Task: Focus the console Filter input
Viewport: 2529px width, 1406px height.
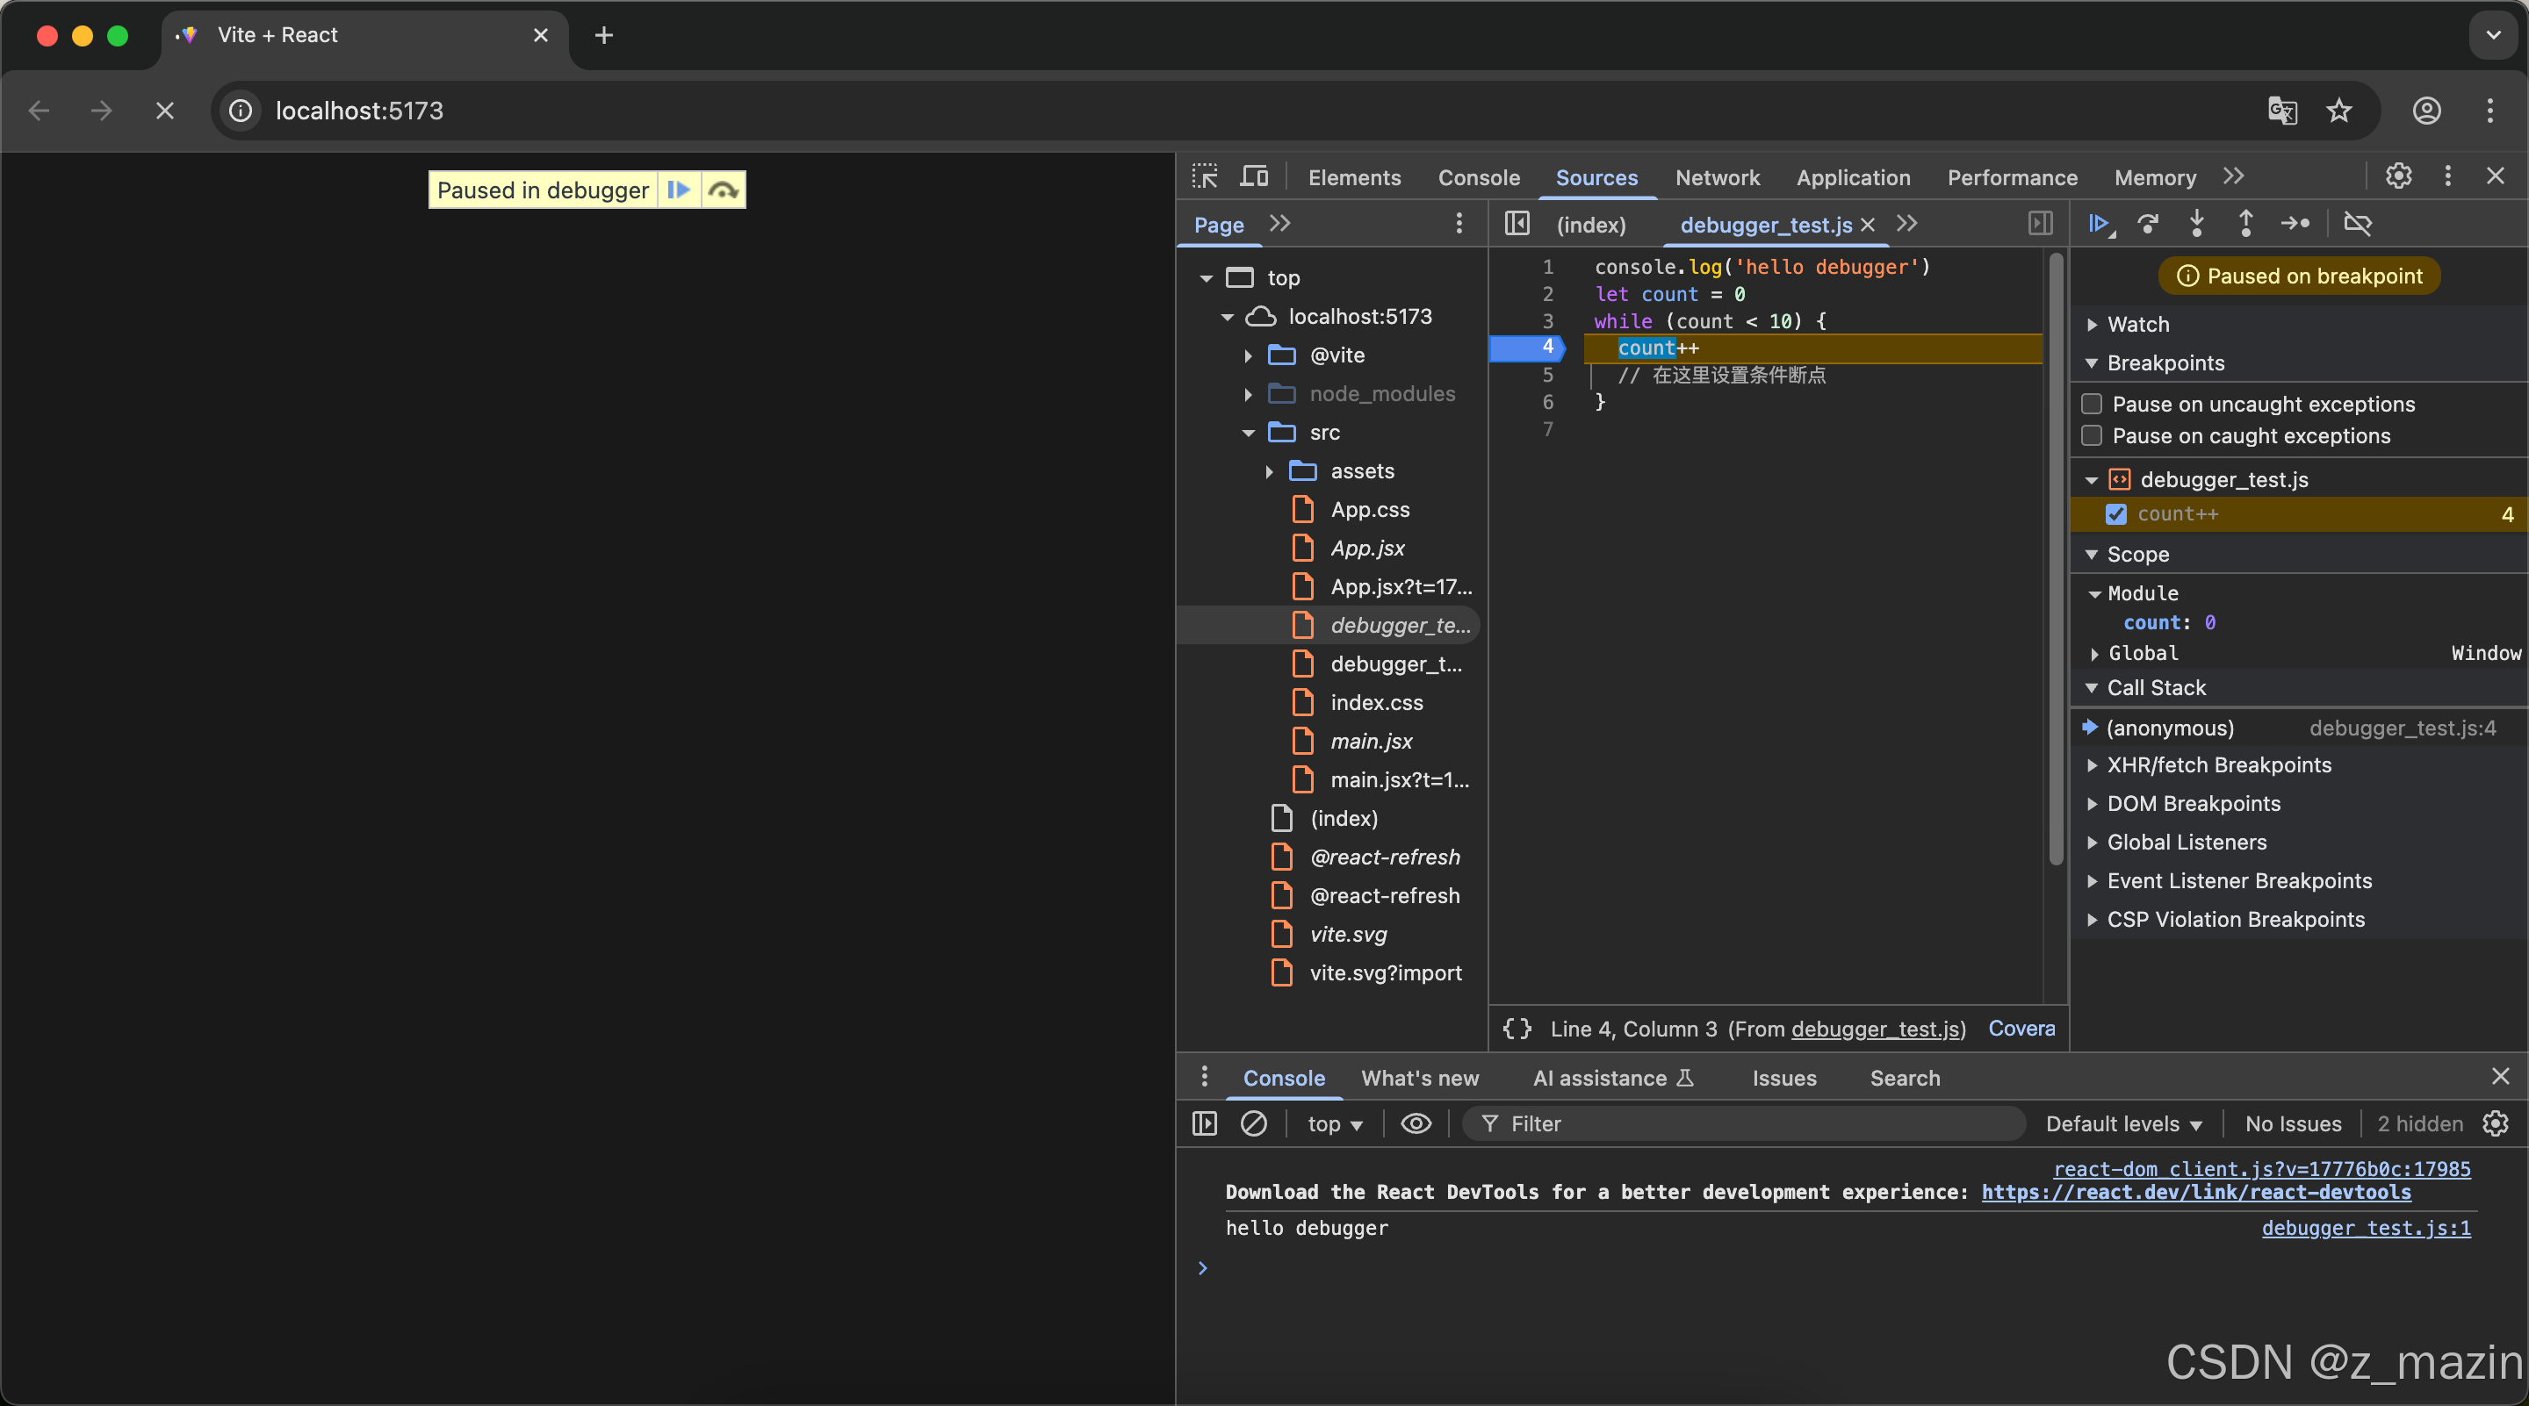Action: tap(1757, 1123)
